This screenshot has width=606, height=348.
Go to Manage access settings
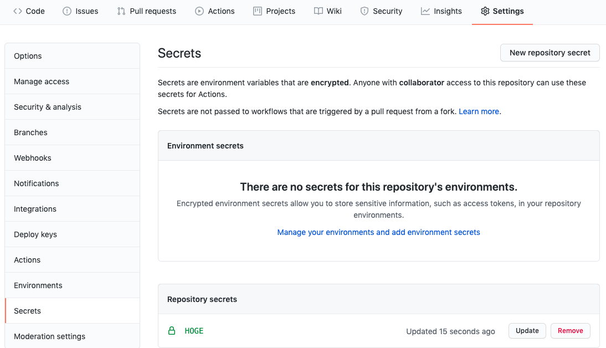(x=42, y=81)
